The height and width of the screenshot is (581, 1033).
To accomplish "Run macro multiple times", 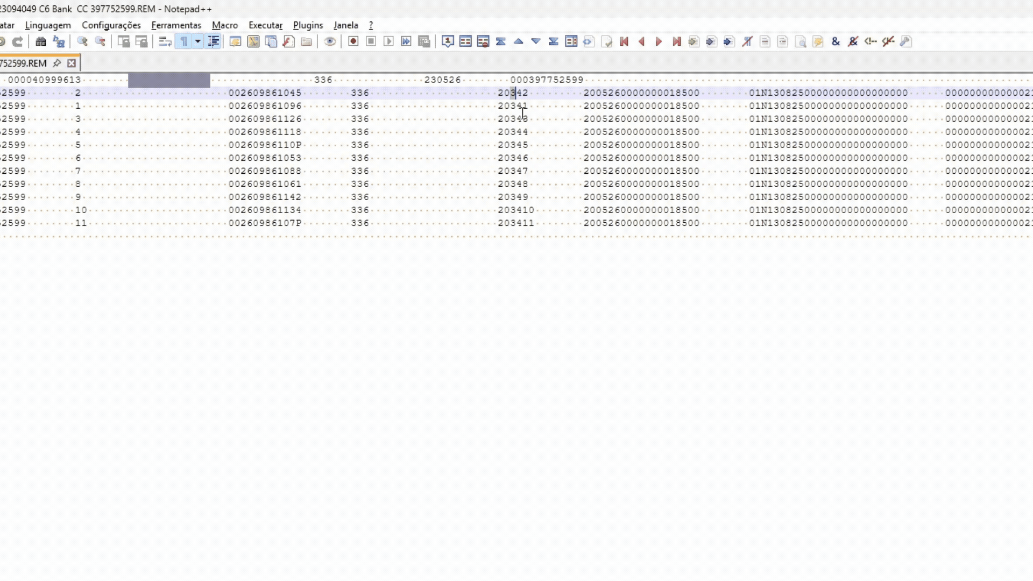I will (406, 41).
